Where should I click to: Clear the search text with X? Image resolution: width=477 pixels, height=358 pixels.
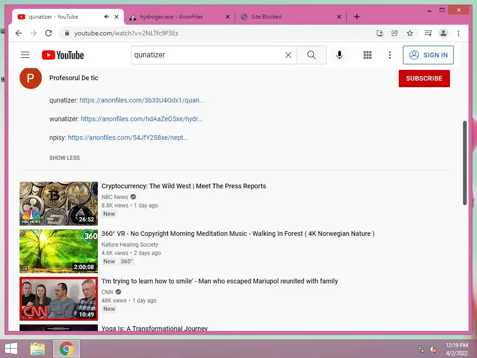288,55
